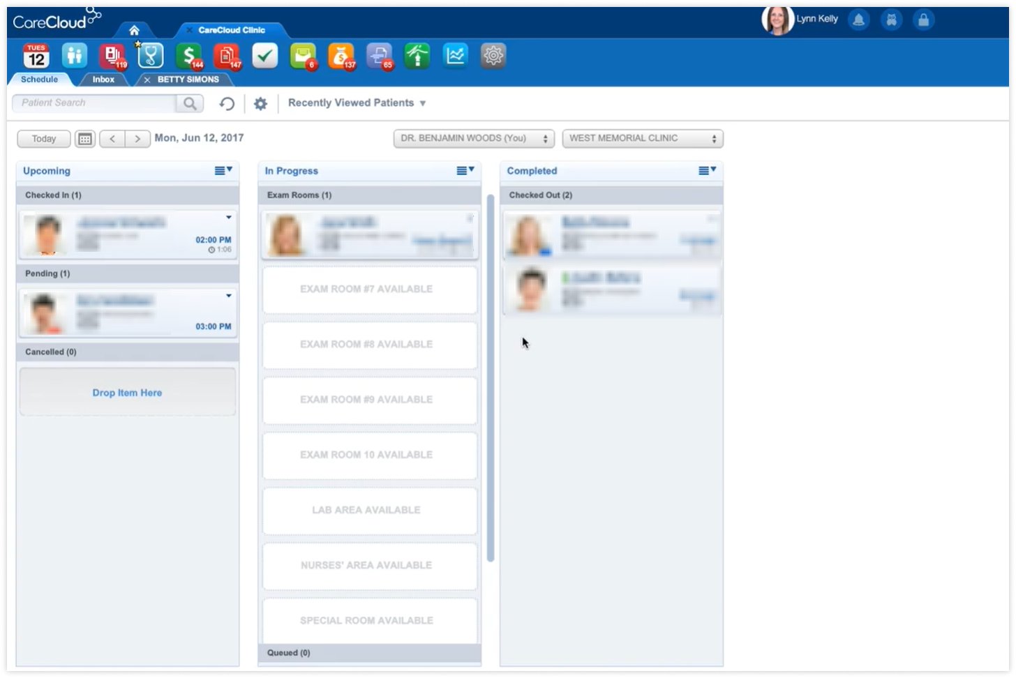Select the analytics chart icon
Screen dimensions: 1016x678
coord(455,56)
